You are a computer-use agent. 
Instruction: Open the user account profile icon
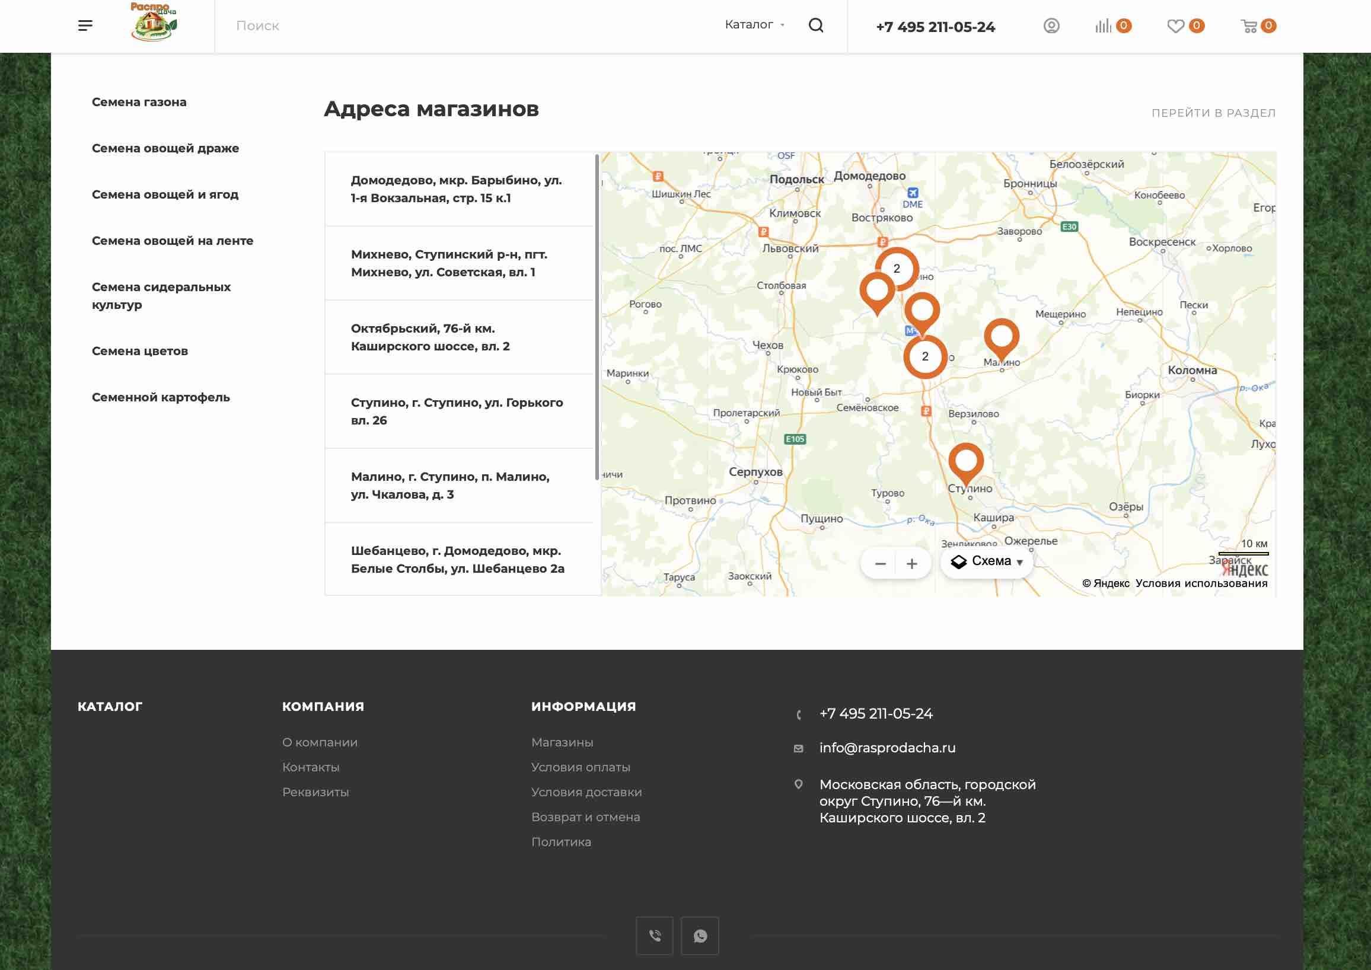pyautogui.click(x=1051, y=25)
